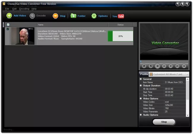
Task: Open the File menu
Action: pos(7,9)
